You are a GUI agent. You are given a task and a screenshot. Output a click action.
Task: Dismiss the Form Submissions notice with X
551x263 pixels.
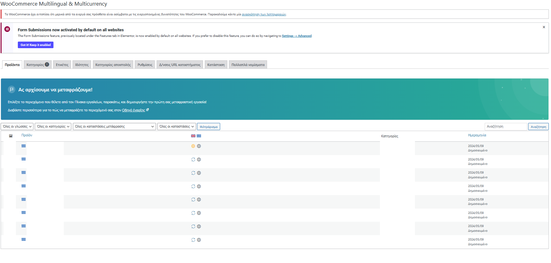click(544, 27)
